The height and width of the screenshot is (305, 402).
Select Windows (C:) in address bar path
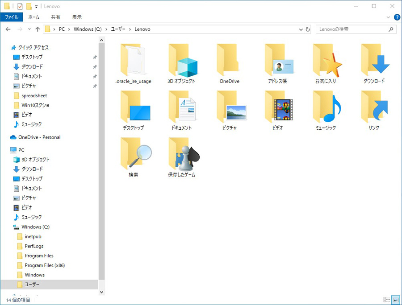point(88,29)
